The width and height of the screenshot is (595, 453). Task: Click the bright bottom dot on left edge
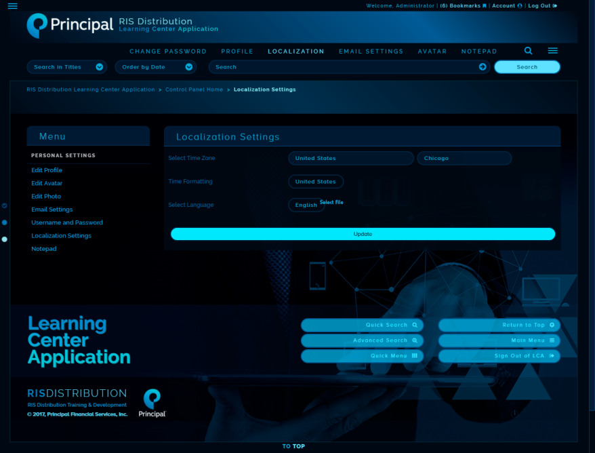click(x=5, y=239)
